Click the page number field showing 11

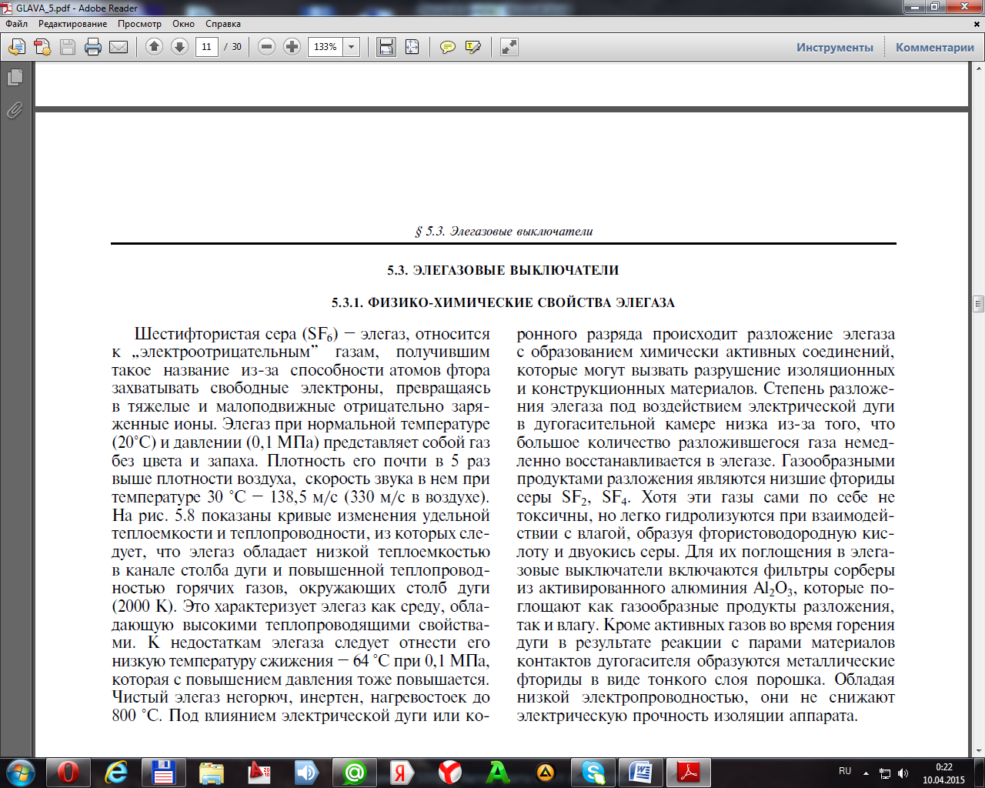(206, 47)
